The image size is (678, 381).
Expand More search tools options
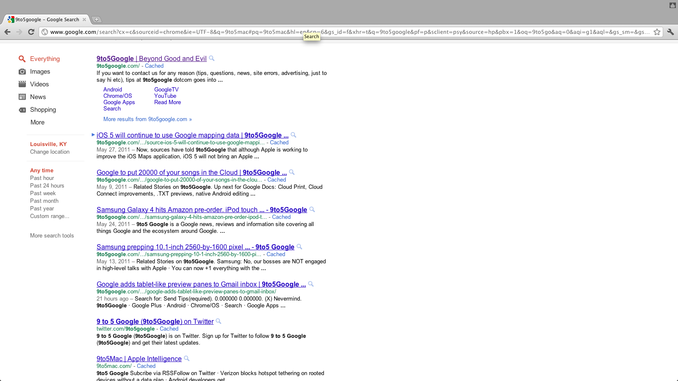pos(52,236)
